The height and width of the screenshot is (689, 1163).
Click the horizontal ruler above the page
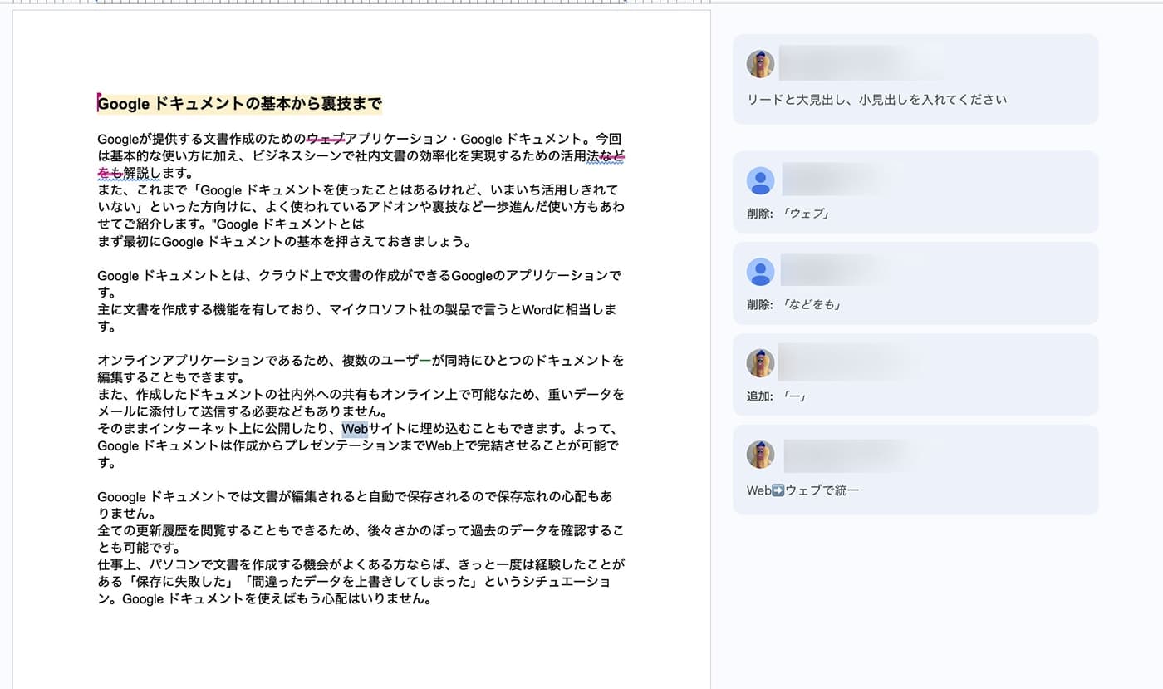click(361, 2)
